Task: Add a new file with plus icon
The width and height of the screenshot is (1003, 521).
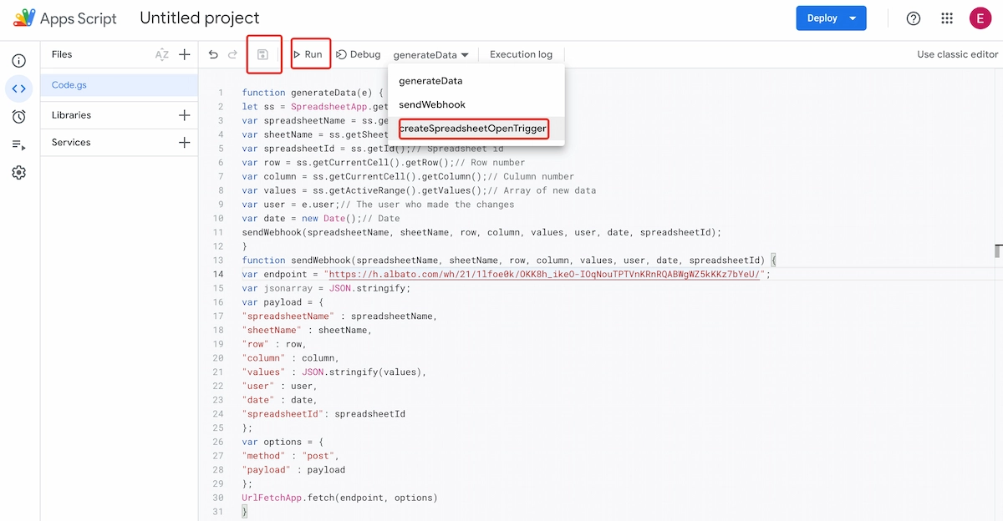Action: coord(185,54)
